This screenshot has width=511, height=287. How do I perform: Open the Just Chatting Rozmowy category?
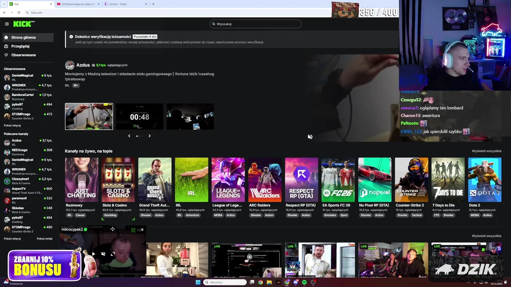click(x=81, y=180)
